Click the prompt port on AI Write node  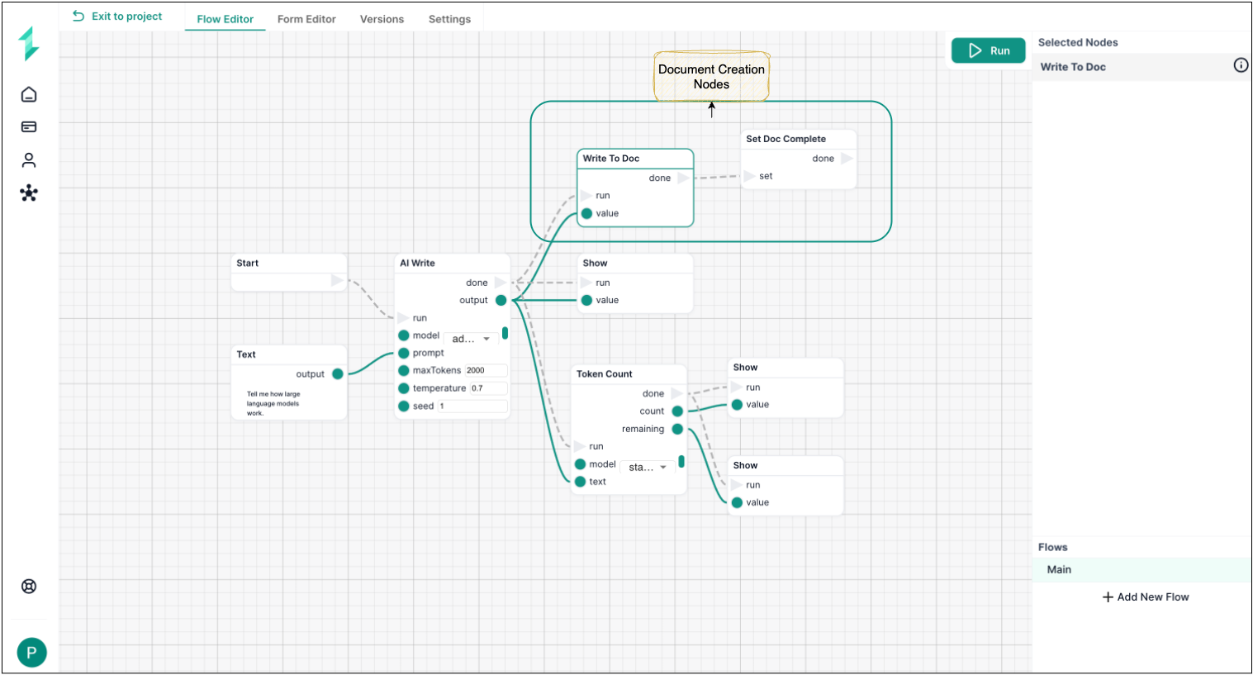click(x=404, y=353)
